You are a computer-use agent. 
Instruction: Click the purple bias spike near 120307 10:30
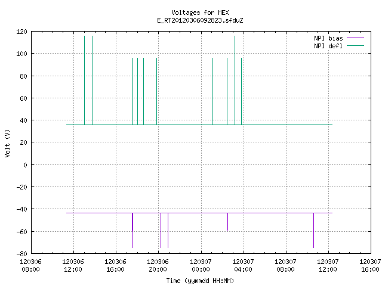(313, 231)
